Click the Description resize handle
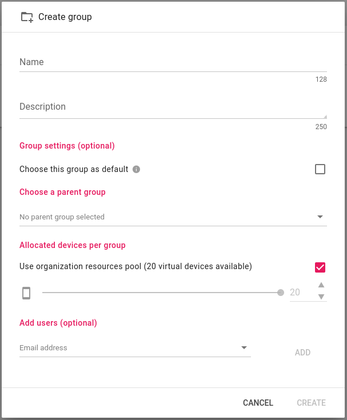This screenshot has width=347, height=420. click(325, 117)
